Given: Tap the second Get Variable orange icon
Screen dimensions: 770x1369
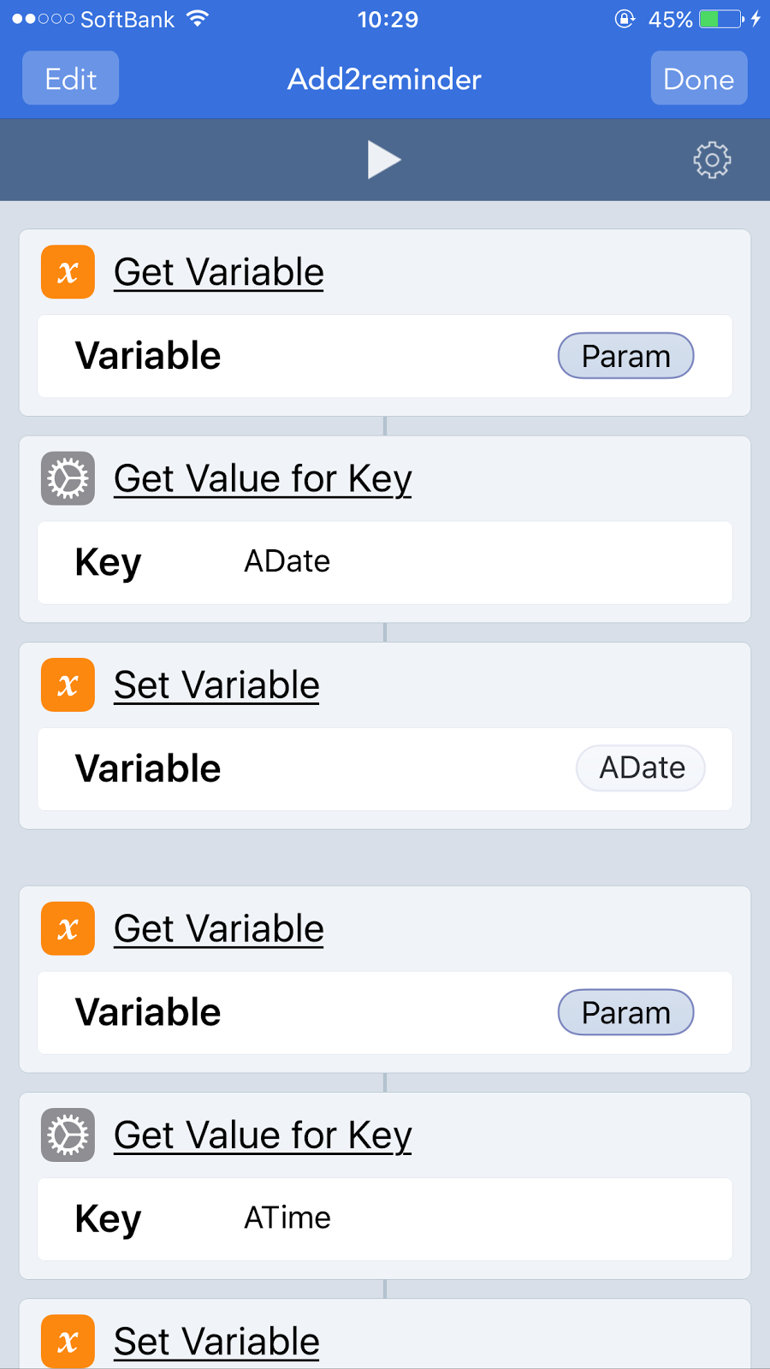Looking at the screenshot, I should click(x=68, y=928).
